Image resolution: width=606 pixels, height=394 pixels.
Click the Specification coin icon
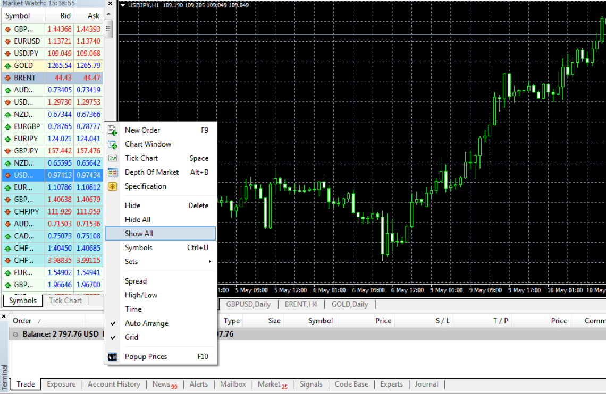113,186
